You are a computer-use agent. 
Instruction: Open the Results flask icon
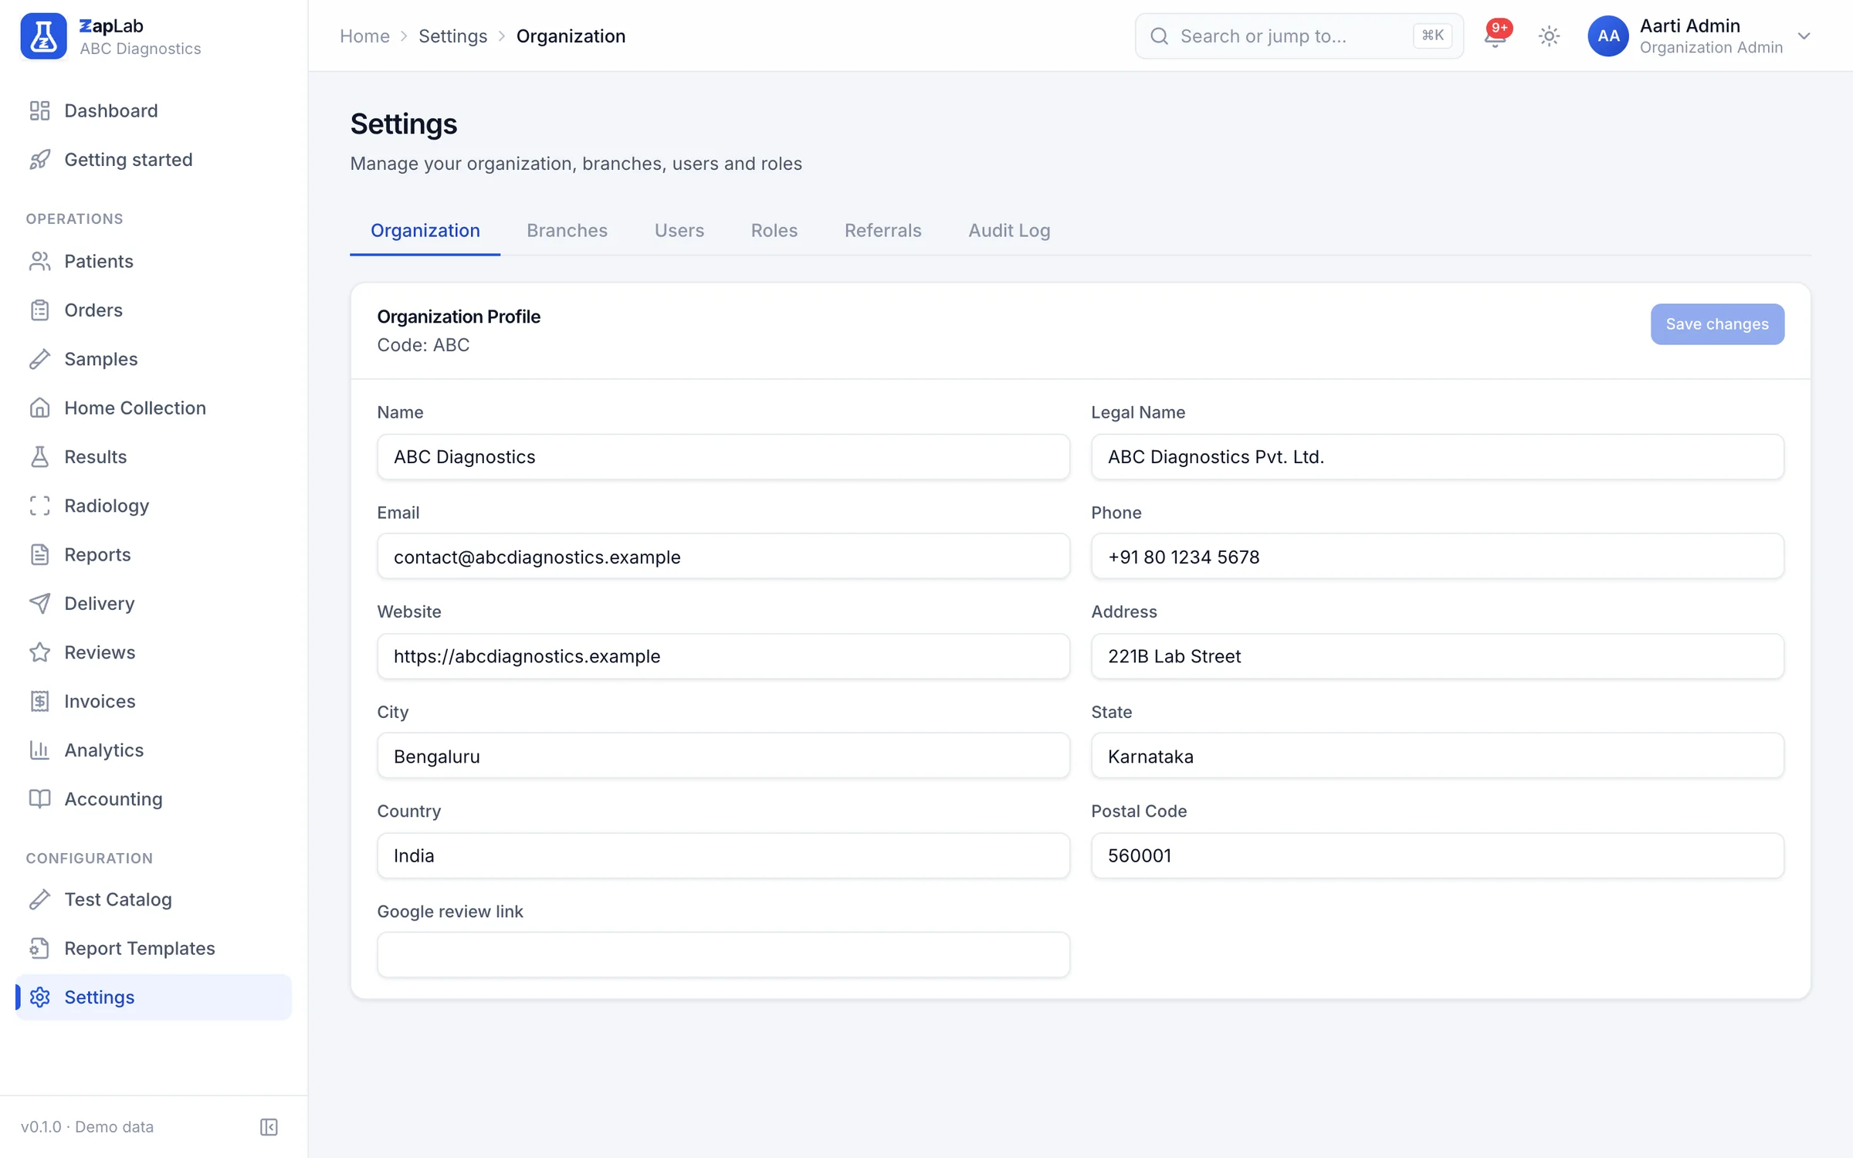(39, 457)
